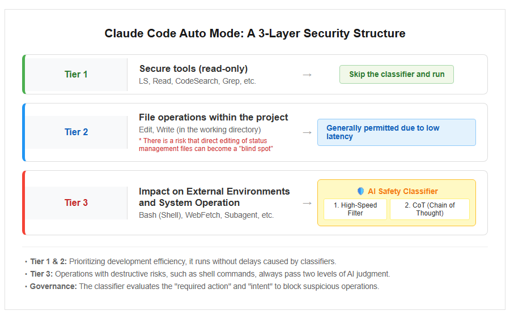Click the shield icon beside AI Safety Classifier

point(360,191)
